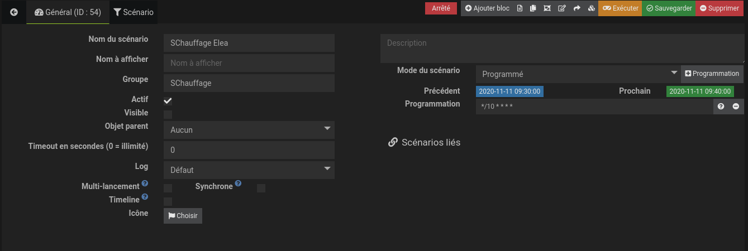
Task: Expand the Log level dropdown
Action: (x=249, y=170)
